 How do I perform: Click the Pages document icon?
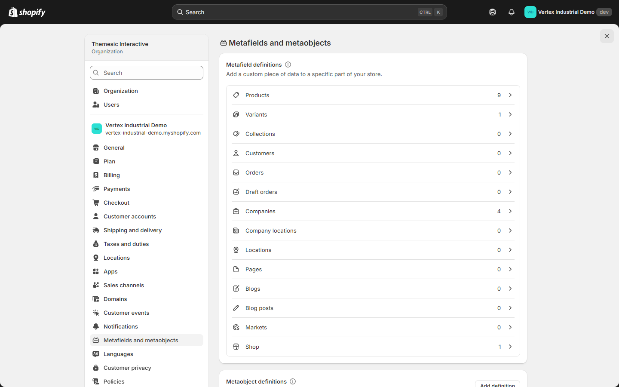236,269
